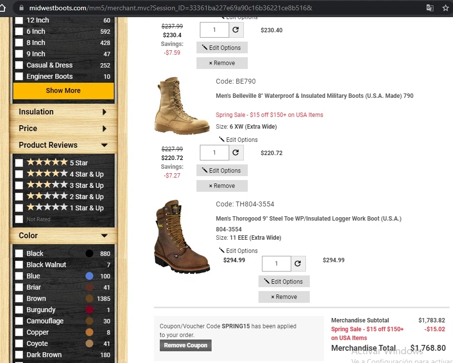Click the Merchandise Total $1,768.80 amount
The image size is (453, 363).
coord(428,348)
